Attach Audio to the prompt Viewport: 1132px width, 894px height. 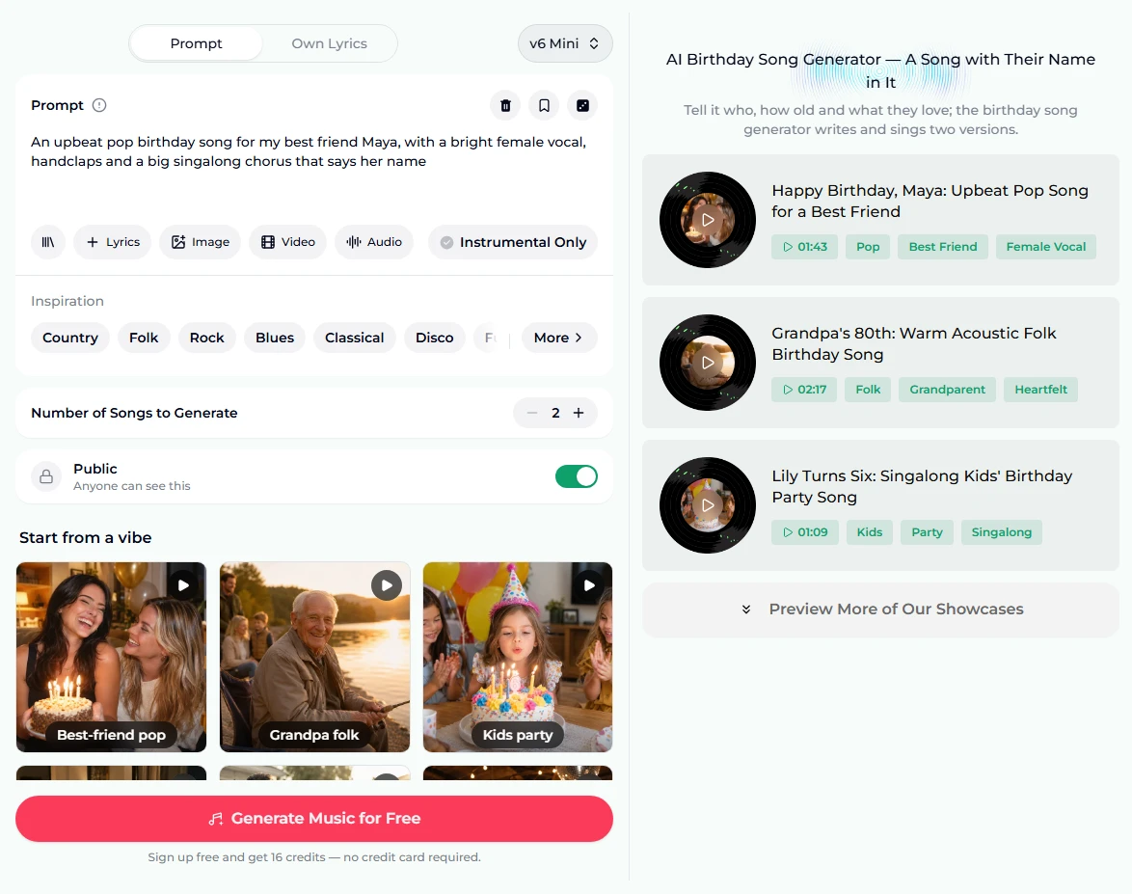374,242
